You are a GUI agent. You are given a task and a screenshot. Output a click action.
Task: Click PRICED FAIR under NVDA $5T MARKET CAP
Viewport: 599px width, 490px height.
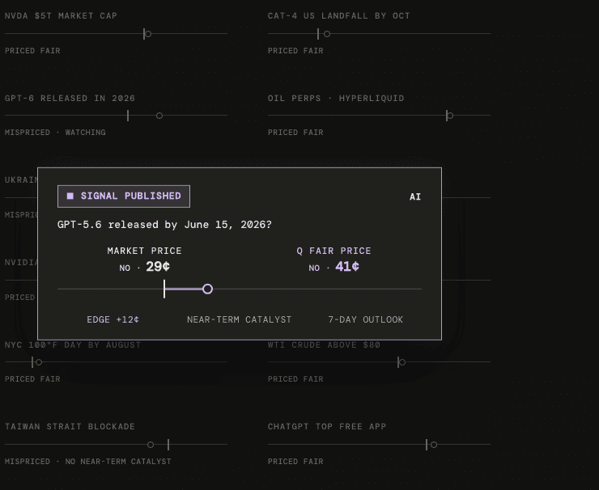pyautogui.click(x=32, y=50)
